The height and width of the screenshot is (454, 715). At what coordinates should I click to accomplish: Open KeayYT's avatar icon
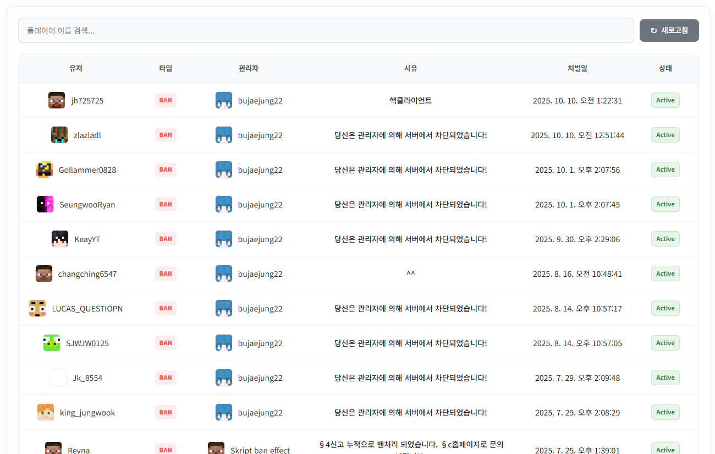point(60,239)
